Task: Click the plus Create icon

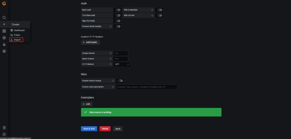Action: tap(4, 24)
